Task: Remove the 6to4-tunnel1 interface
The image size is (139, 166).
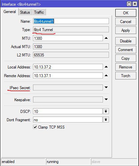Action: [126, 67]
